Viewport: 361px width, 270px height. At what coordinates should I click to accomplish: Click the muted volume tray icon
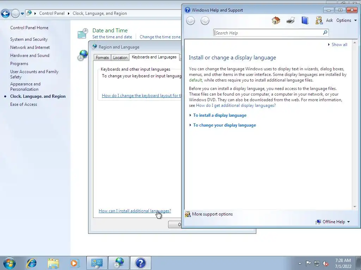click(x=325, y=263)
